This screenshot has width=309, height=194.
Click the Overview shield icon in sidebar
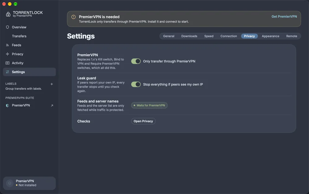(x=7, y=27)
